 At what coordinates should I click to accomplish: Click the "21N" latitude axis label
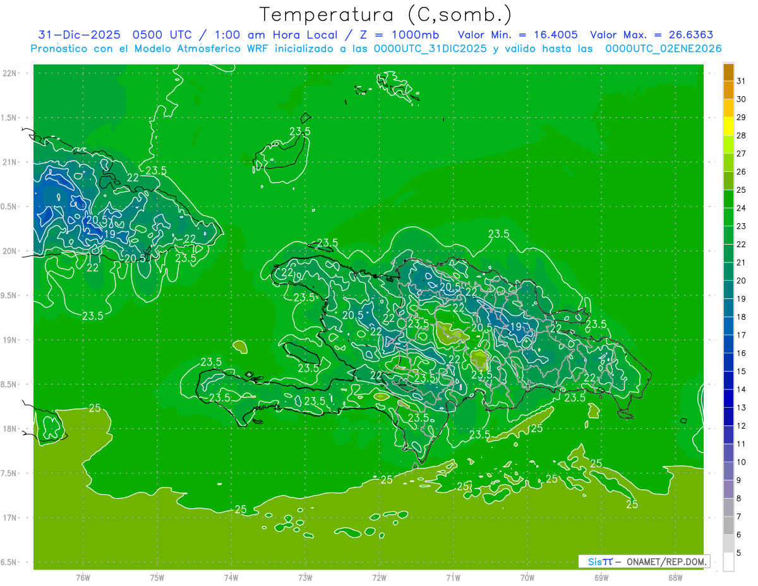(x=9, y=162)
